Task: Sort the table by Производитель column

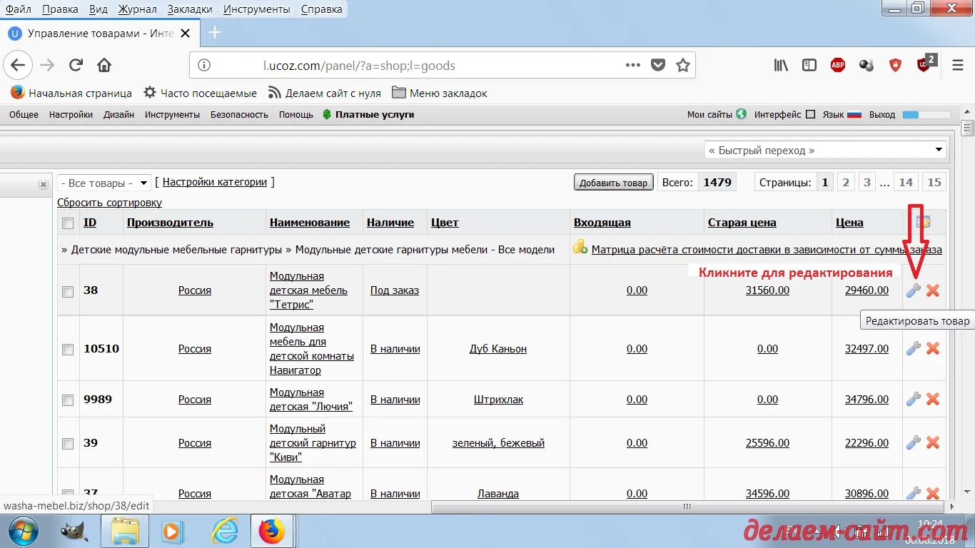Action: pyautogui.click(x=170, y=223)
